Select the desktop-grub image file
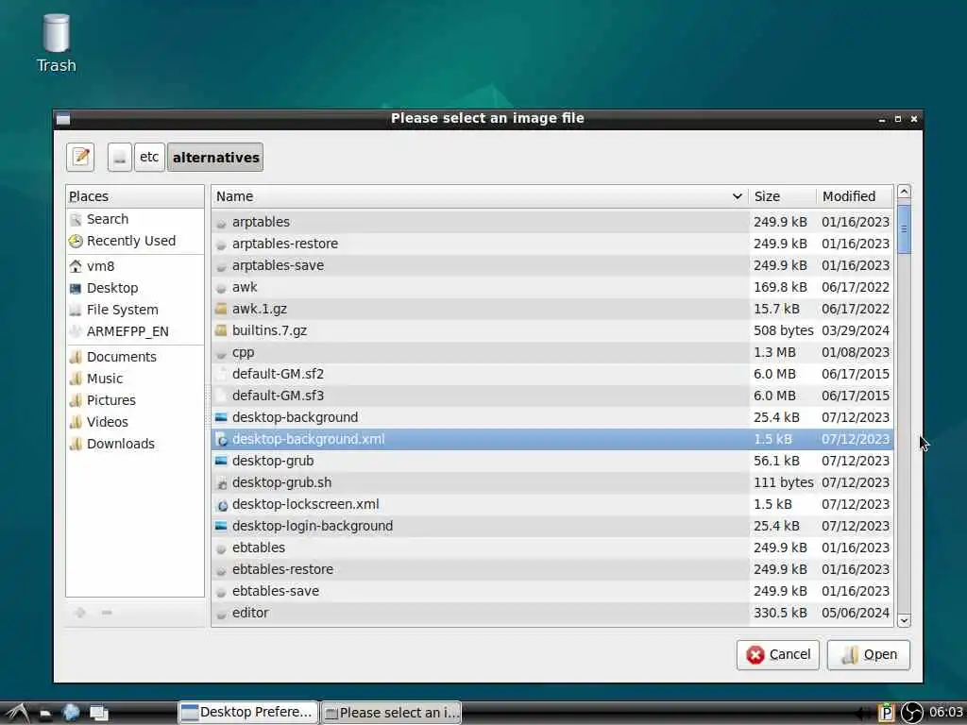The height and width of the screenshot is (725, 967). click(x=551, y=461)
